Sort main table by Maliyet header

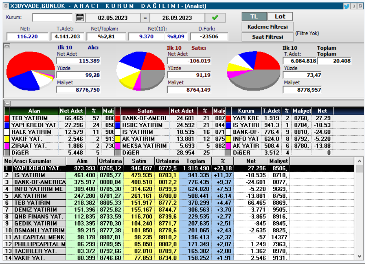pos(279,161)
